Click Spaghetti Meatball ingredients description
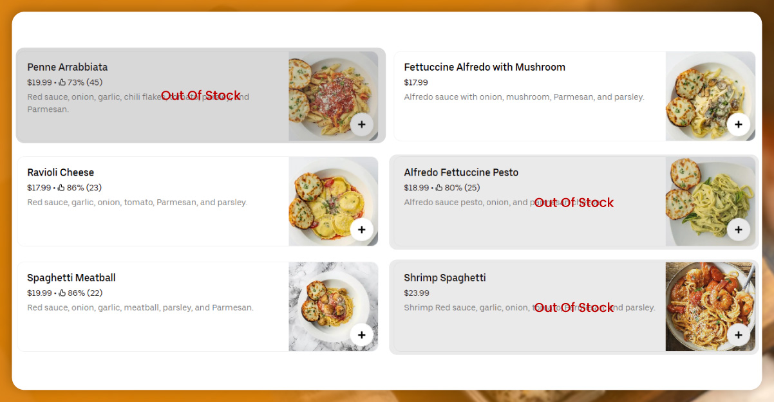Image resolution: width=774 pixels, height=402 pixels. 140,307
